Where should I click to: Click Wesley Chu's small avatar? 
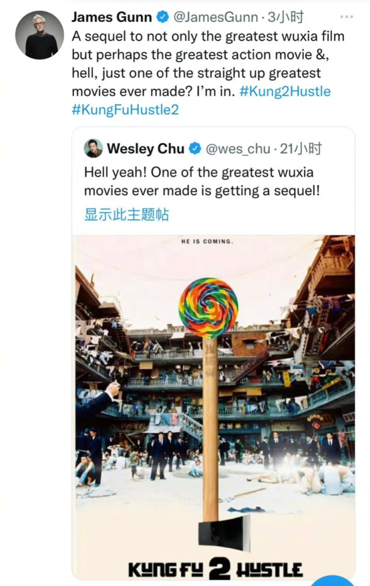93,149
